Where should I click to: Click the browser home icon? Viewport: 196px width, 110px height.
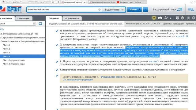point(192,2)
